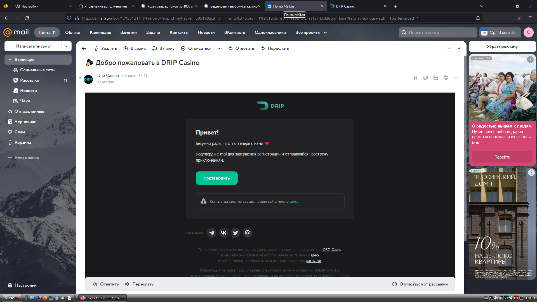This screenshot has width=537, height=302.
Task: Open new browser tab with plus icon
Action: 395,6
